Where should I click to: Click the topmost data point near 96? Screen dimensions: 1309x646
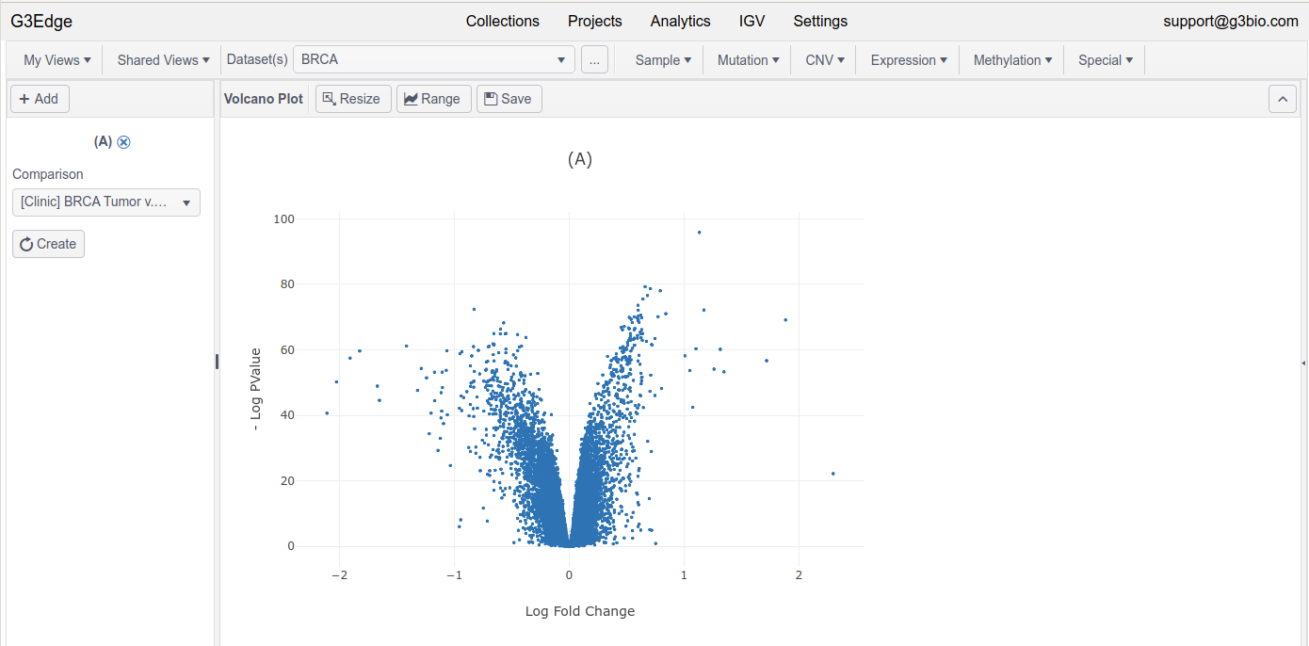[x=699, y=232]
